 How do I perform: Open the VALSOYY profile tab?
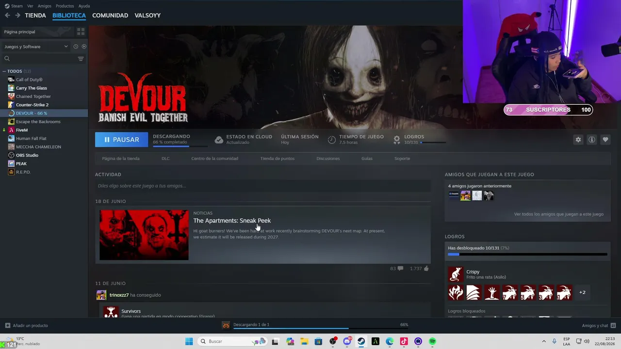147,16
